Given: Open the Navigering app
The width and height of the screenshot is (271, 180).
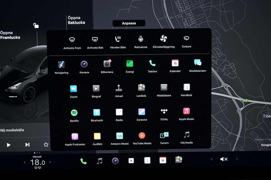Looking at the screenshot, I should click(x=61, y=64).
